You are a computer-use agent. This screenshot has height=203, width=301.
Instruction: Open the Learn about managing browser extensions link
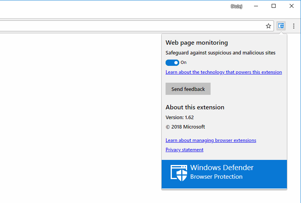pyautogui.click(x=211, y=140)
